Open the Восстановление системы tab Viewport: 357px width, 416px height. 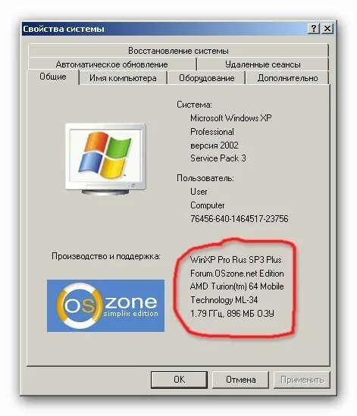coord(178,51)
